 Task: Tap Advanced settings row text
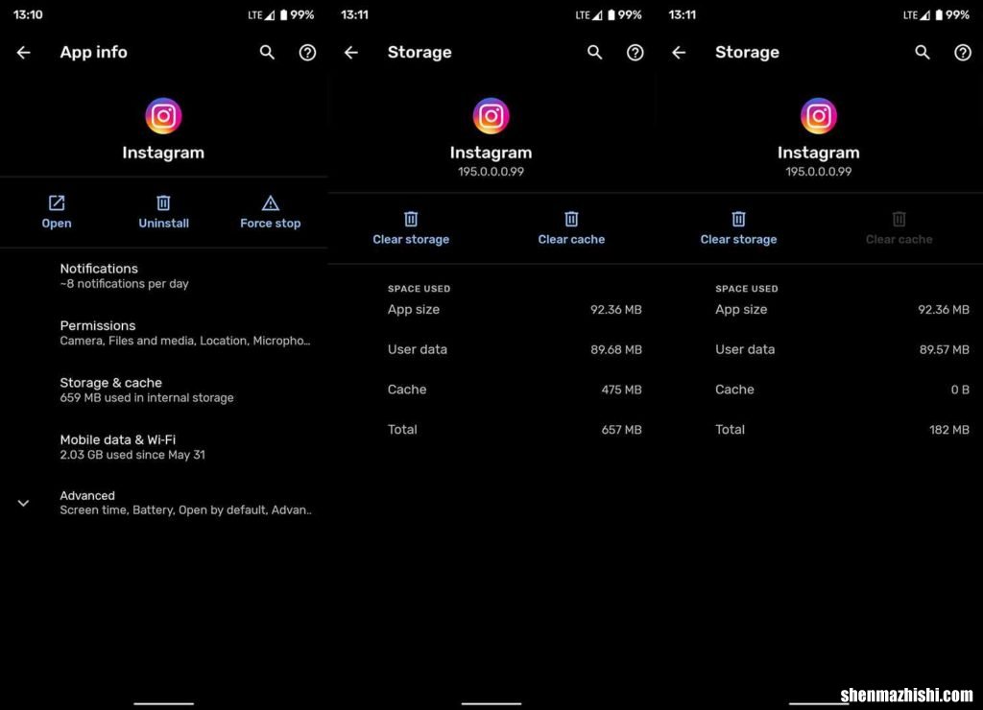click(x=185, y=503)
